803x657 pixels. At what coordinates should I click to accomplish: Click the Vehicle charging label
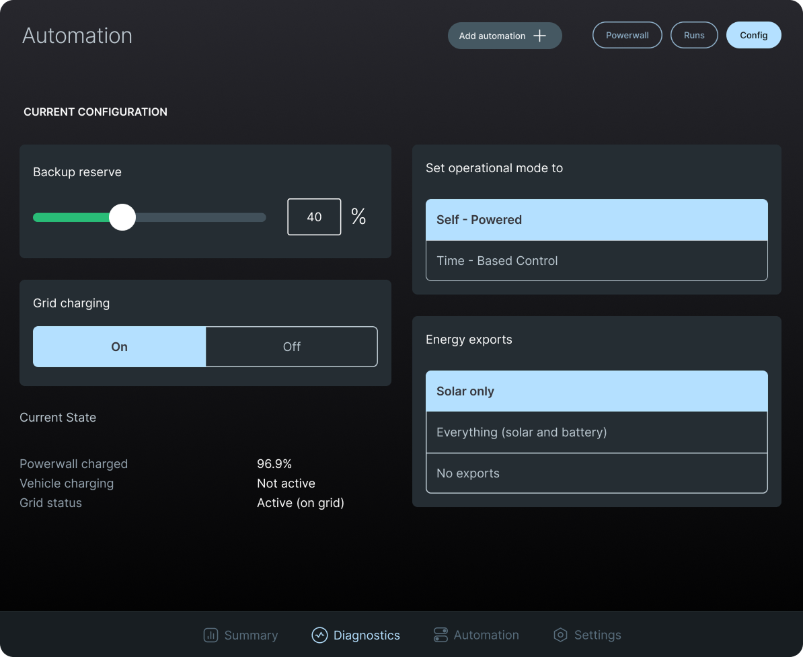click(x=67, y=484)
